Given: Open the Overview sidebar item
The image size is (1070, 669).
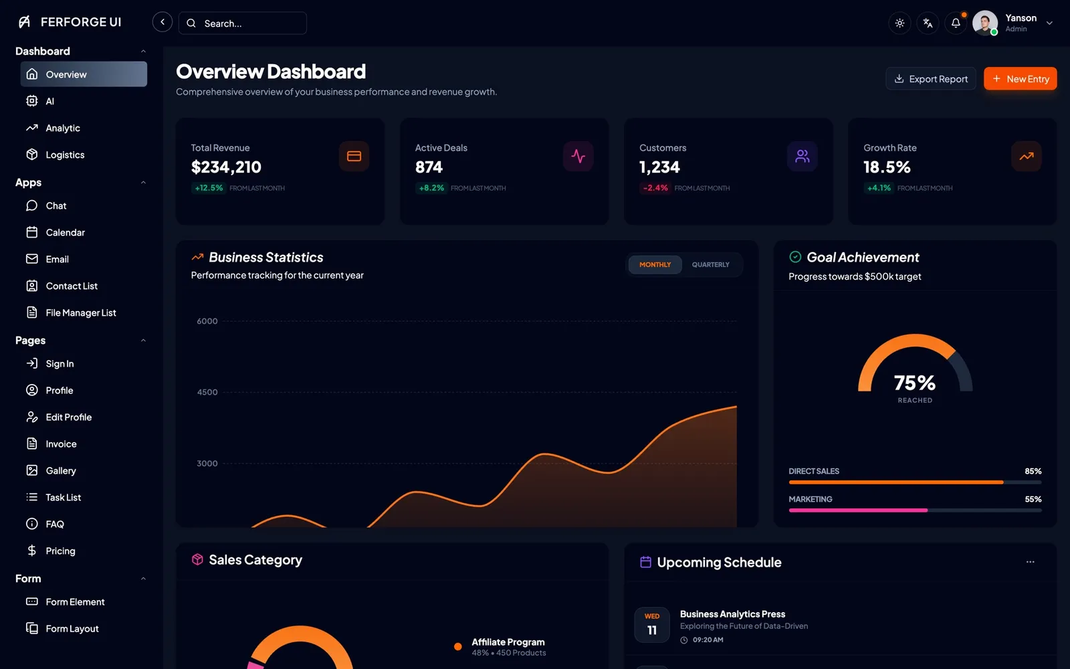Looking at the screenshot, I should tap(84, 74).
